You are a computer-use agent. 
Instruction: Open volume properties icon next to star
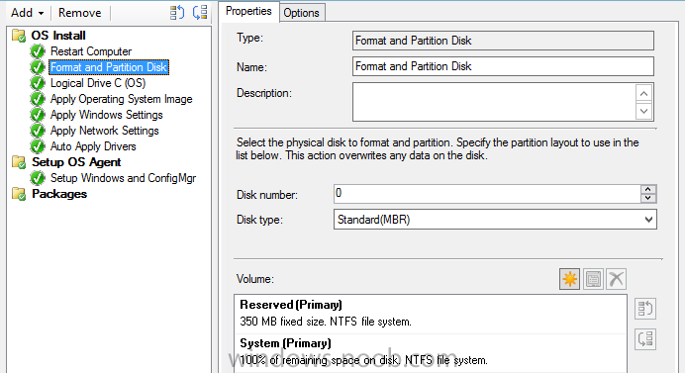click(593, 279)
